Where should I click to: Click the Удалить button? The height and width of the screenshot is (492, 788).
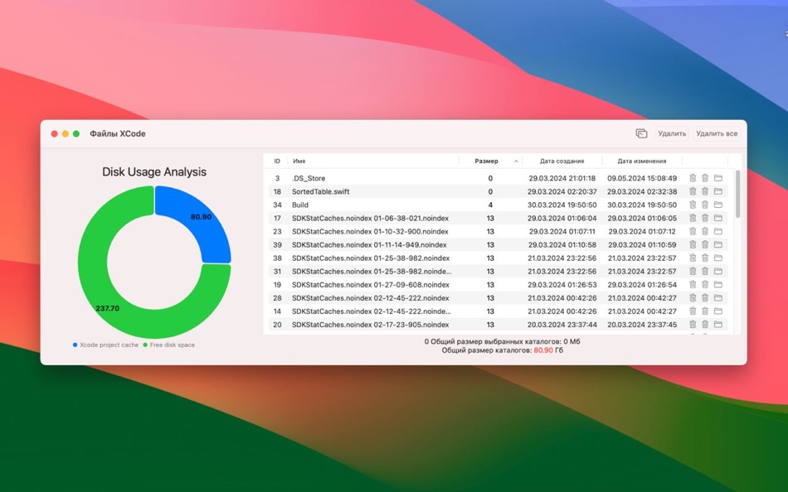click(672, 133)
